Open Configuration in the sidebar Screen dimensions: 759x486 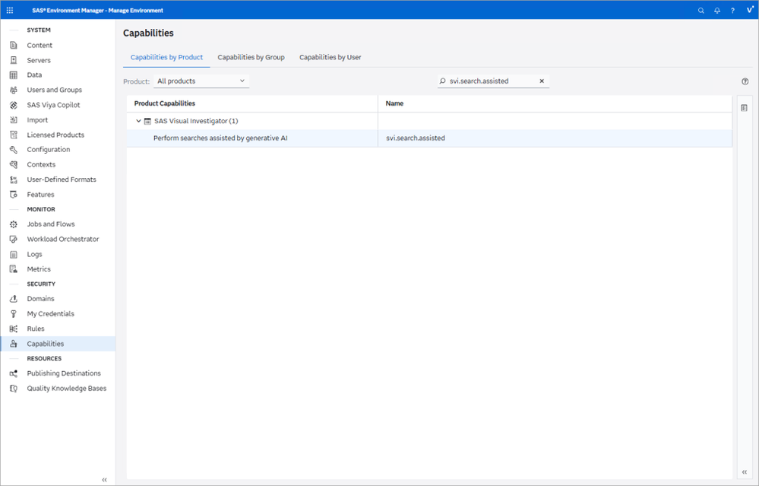[49, 150]
